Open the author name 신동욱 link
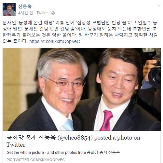This screenshot has height=163, width=163. (25, 6)
